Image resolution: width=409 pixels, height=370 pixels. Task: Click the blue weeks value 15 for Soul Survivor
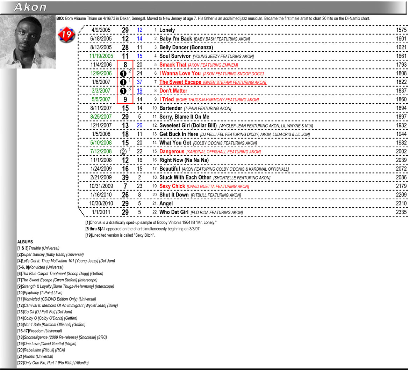(x=139, y=56)
